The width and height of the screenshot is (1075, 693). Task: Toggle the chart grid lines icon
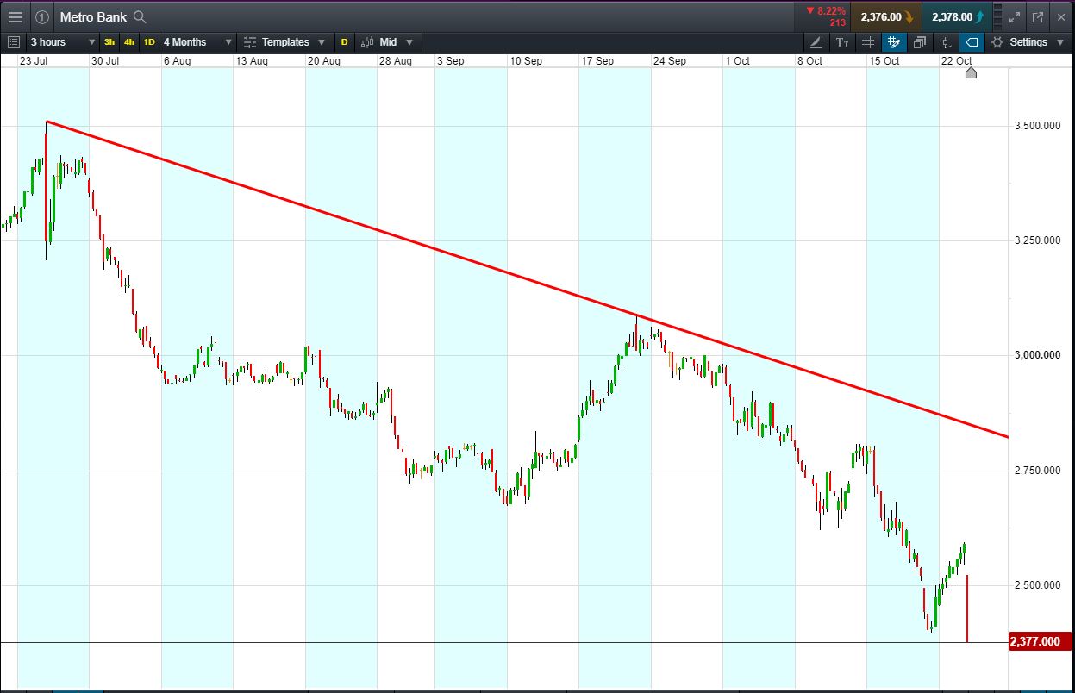click(868, 41)
